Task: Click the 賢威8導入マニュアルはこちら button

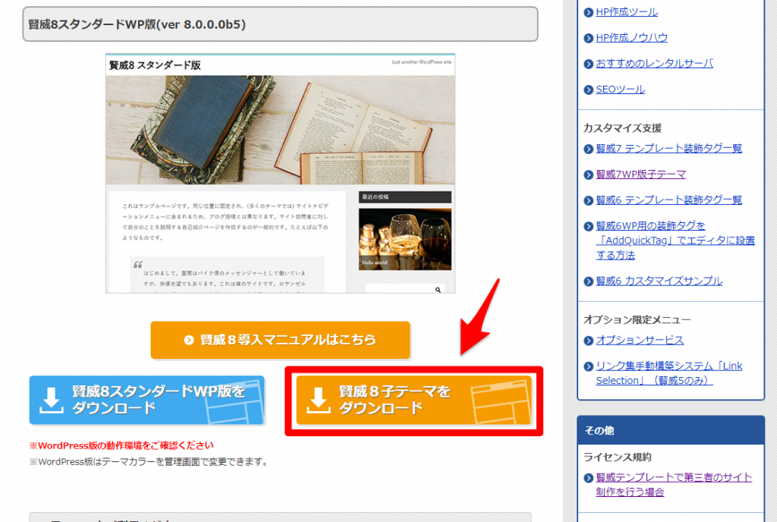Action: pyautogui.click(x=281, y=340)
